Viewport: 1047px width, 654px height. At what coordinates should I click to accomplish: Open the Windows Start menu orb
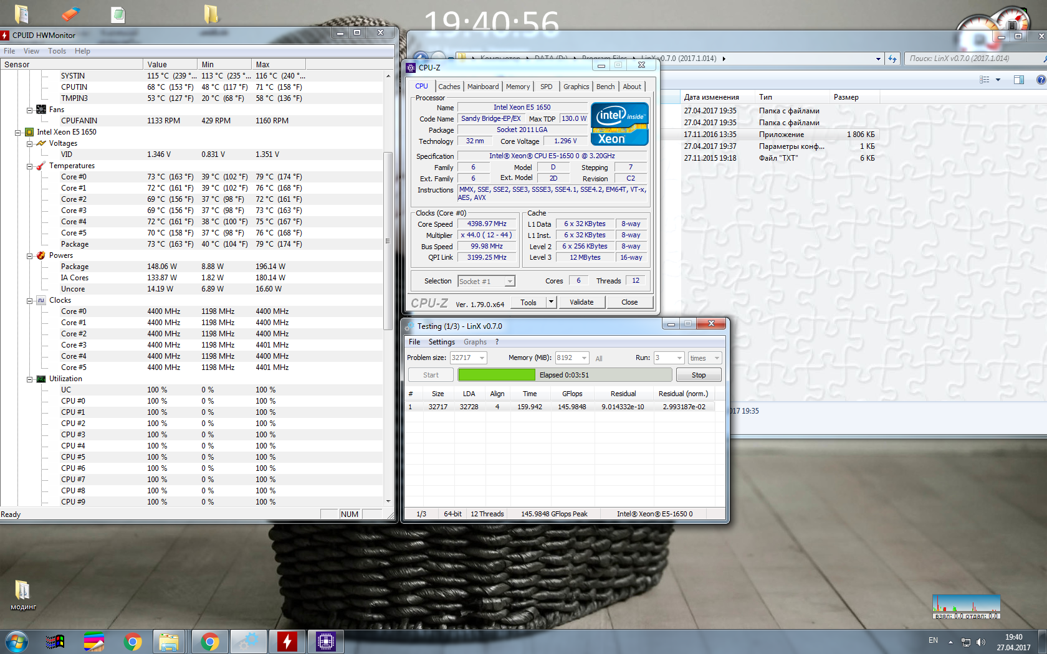[x=17, y=641]
